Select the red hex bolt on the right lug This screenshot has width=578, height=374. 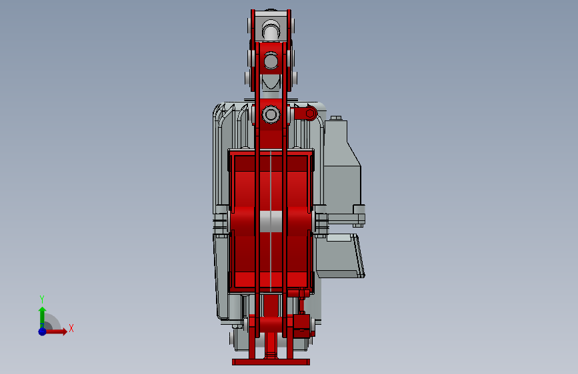pos(311,114)
